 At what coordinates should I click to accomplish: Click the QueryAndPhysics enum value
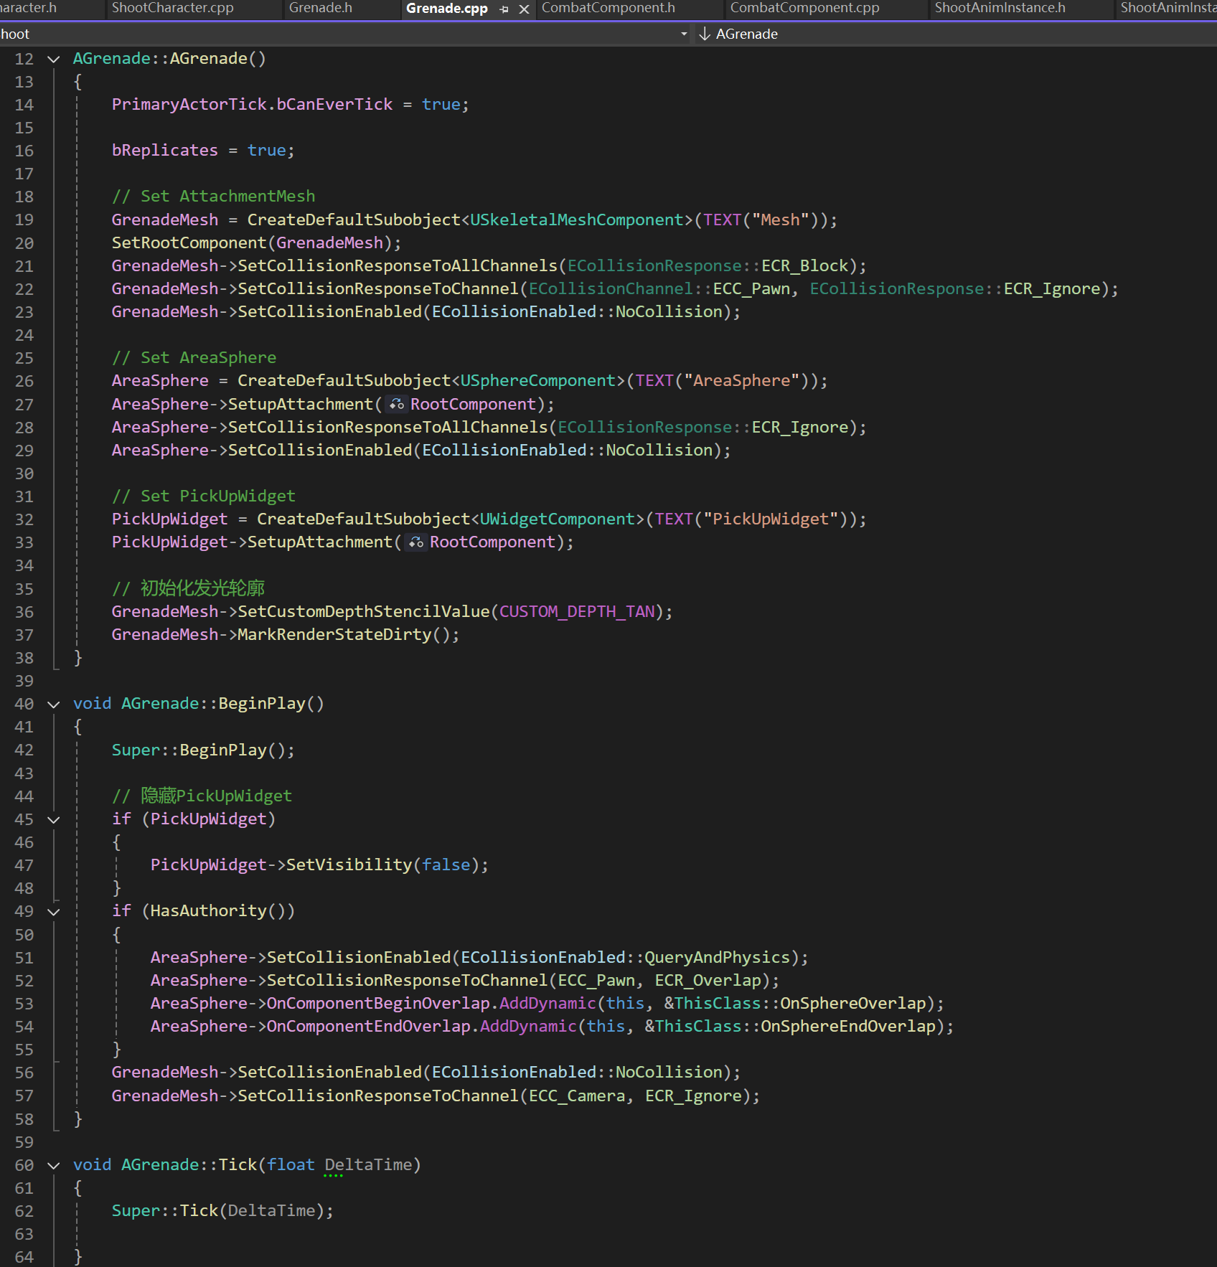pyautogui.click(x=717, y=957)
